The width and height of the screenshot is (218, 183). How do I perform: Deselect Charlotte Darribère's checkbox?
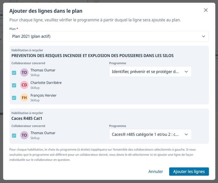click(14, 85)
